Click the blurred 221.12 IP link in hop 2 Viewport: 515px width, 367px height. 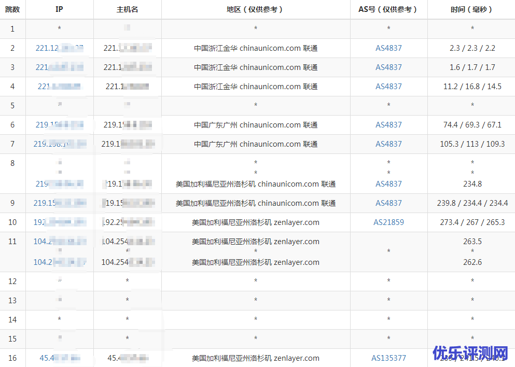pyautogui.click(x=59, y=48)
